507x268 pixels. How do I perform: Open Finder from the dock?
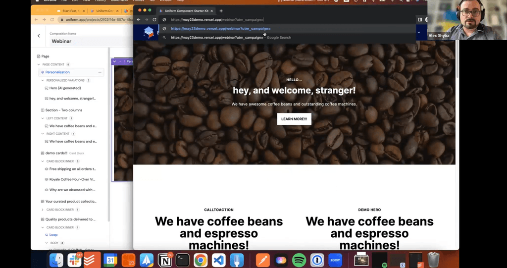[56, 260]
